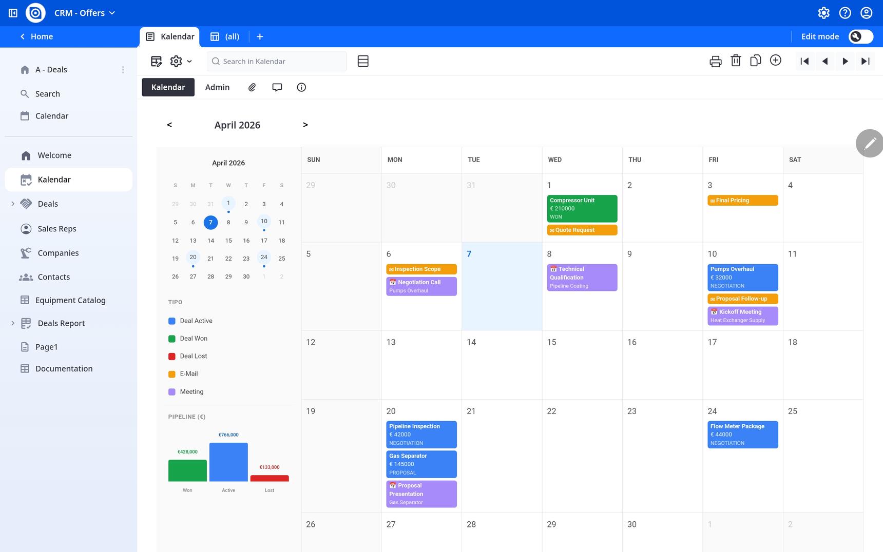
Task: Delete the record with trash icon
Action: tap(736, 61)
